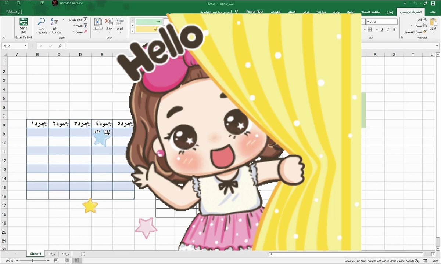441x264 pixels.
Task: Click Format Painter (نسخ التنسيق) brush
Action: (425, 32)
